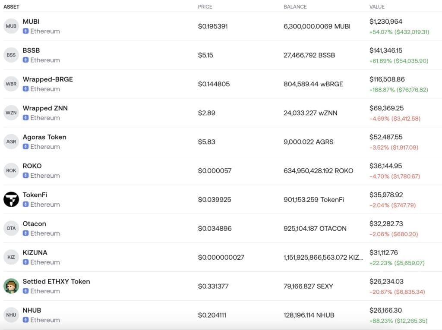Click the Settled ETHXY pixel avatar
Screen dimensions: 442x330
pyautogui.click(x=11, y=286)
